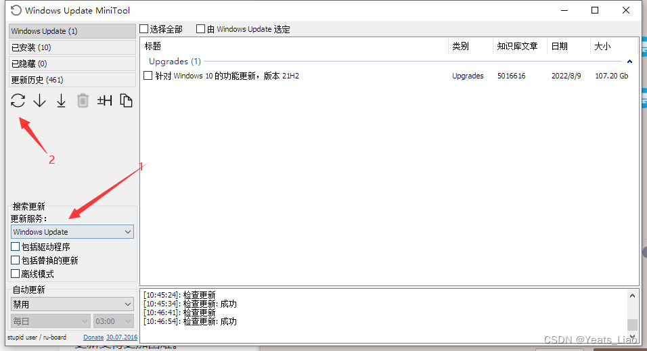
Task: Click the refresh/search updates icon
Action: (x=18, y=101)
